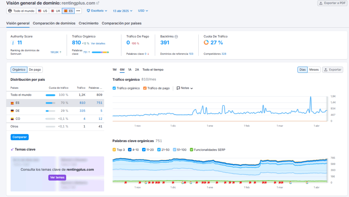This screenshot has height=197, width=349.
Task: Switch to Comparación de dominios tab
Action: [x=54, y=23]
